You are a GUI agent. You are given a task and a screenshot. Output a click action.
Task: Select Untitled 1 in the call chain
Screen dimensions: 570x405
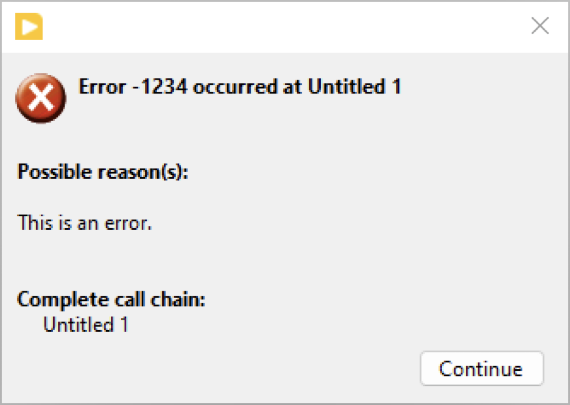coord(85,325)
